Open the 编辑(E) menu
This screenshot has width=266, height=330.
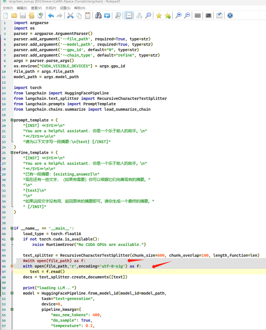pyautogui.click(x=22, y=8)
